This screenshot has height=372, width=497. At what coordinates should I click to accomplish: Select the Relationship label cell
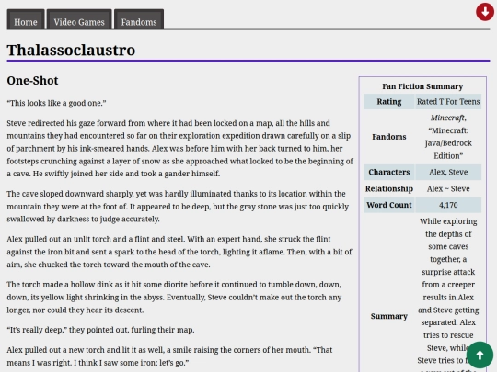tap(389, 189)
